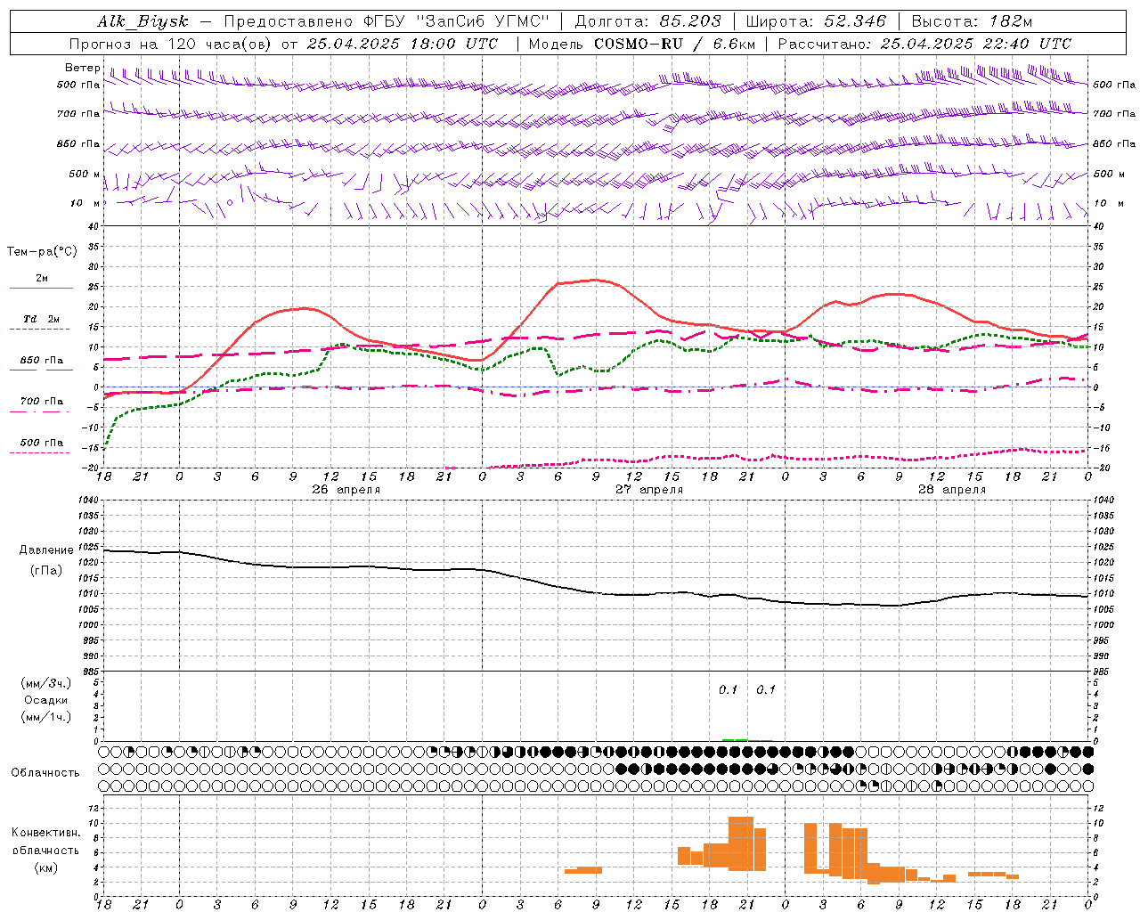This screenshot has height=912, width=1140.
Task: Click the '850 гПа' temperature legend entry
Action: [x=42, y=361]
